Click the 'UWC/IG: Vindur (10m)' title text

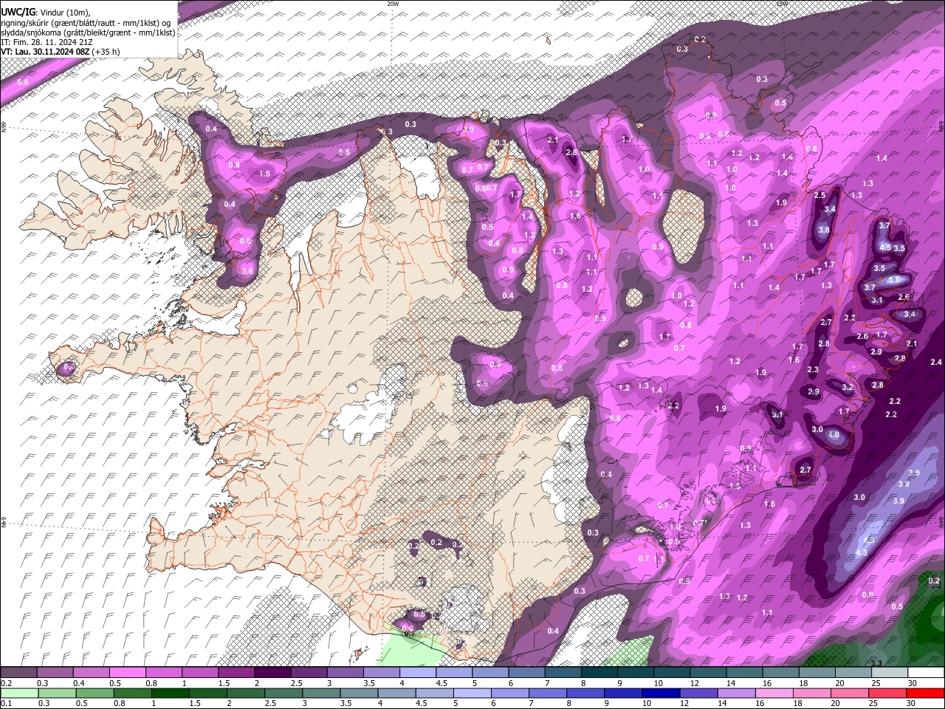point(46,12)
